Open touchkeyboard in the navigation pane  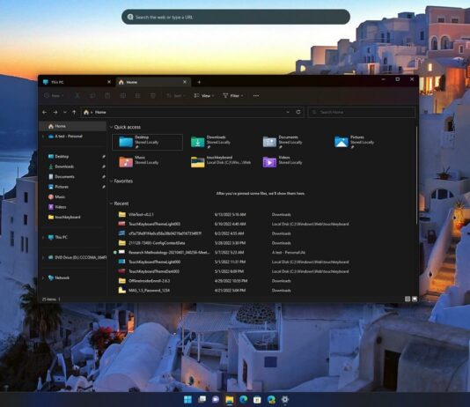click(68, 217)
